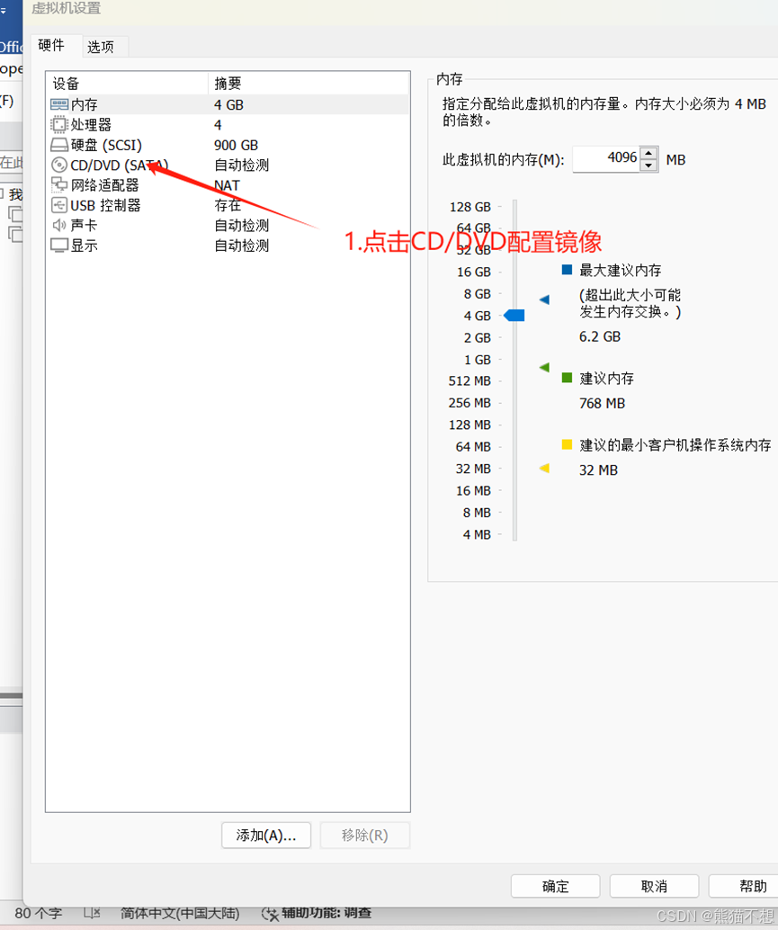This screenshot has height=930, width=778.
Task: Click the yellow minimum guest memory legend square
Action: coord(567,444)
